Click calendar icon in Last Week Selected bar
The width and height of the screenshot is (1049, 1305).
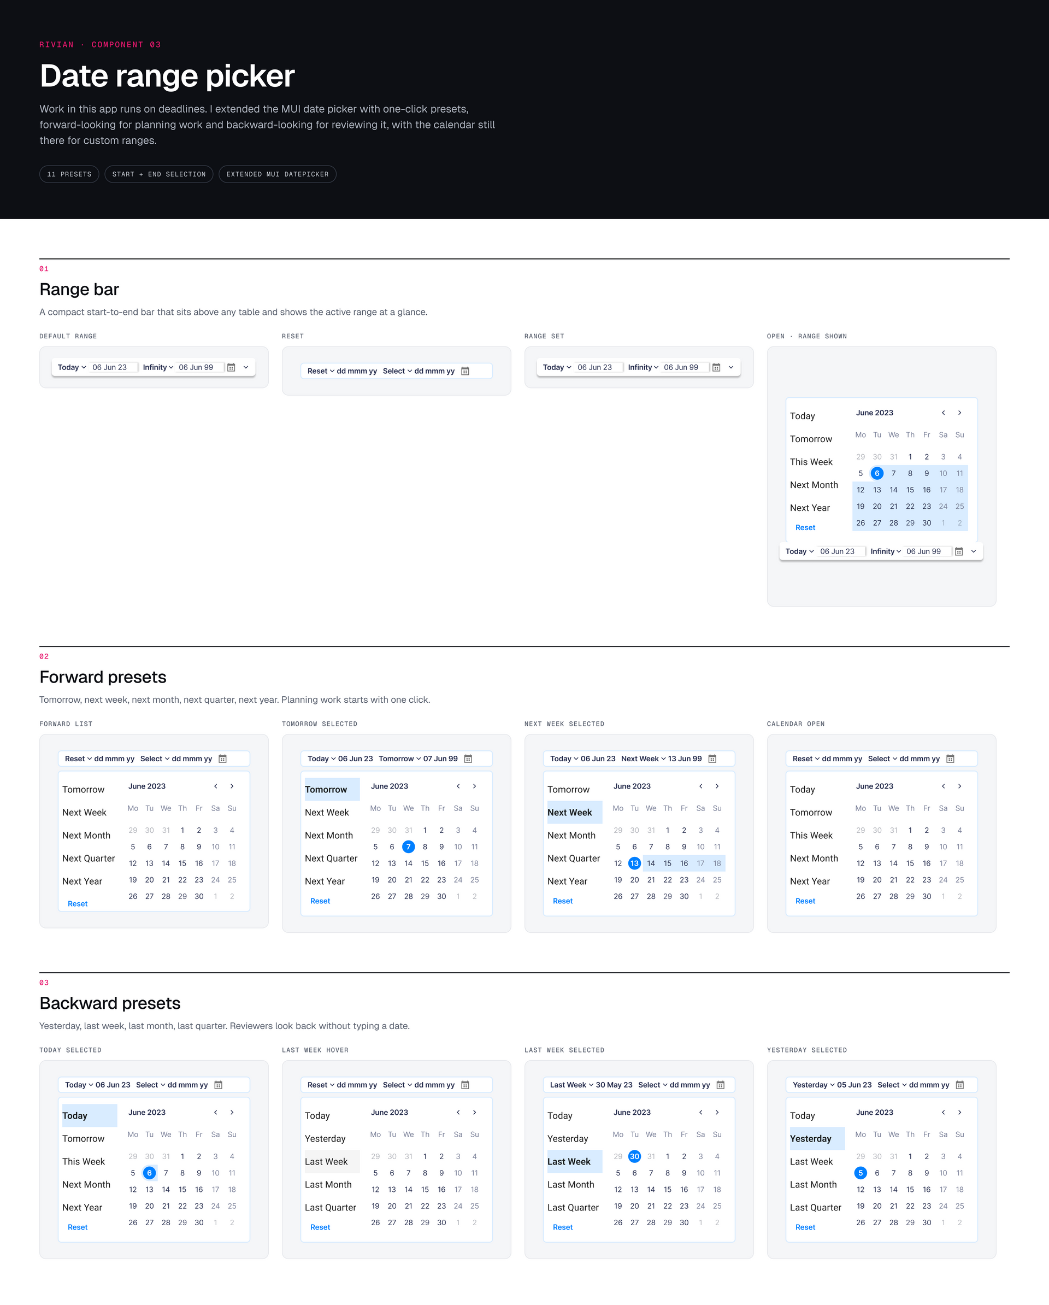tap(720, 1085)
